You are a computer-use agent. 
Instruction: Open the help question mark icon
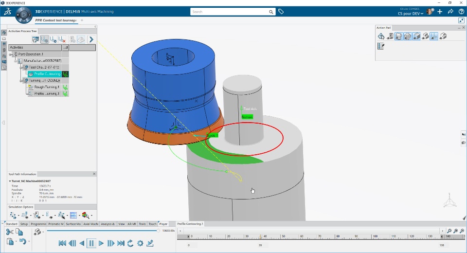click(461, 12)
